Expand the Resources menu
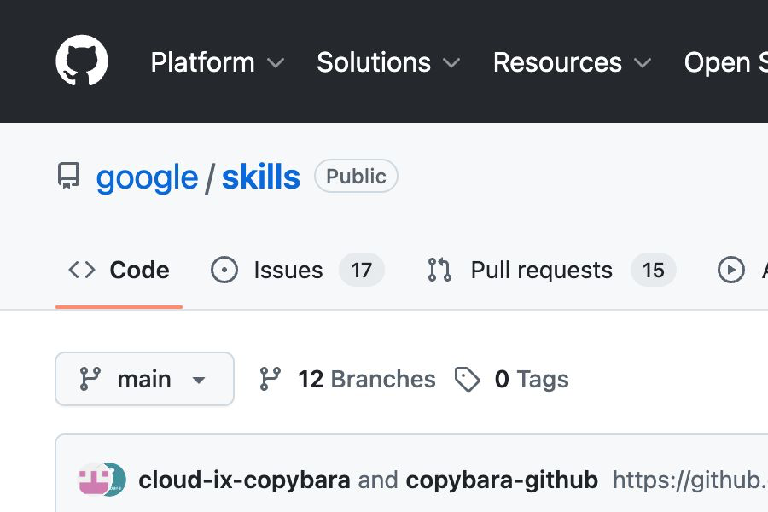 click(x=572, y=62)
